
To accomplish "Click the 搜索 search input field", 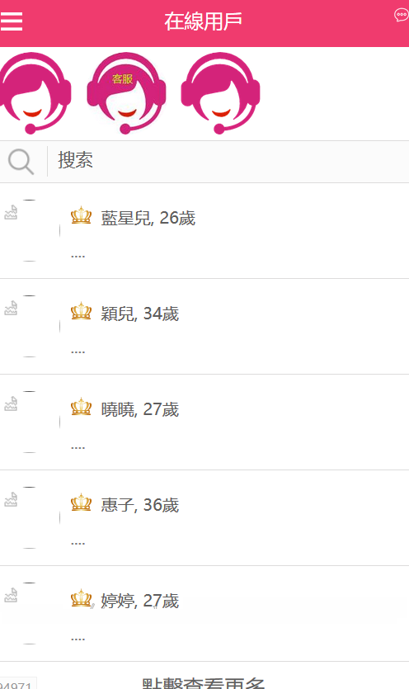I will [x=228, y=161].
